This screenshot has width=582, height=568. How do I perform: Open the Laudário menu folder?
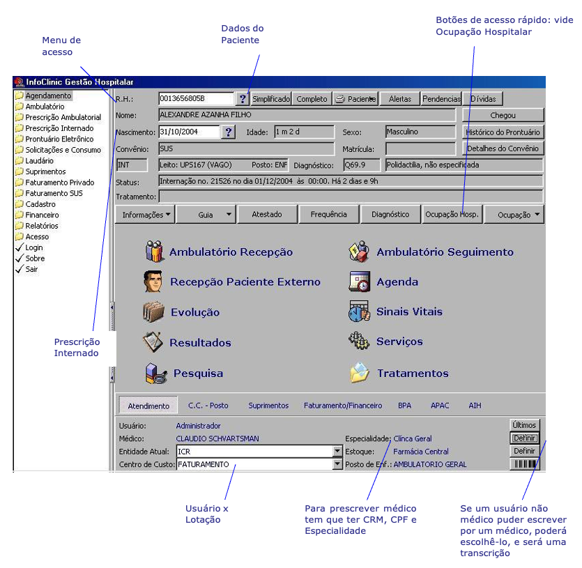pyautogui.click(x=35, y=161)
